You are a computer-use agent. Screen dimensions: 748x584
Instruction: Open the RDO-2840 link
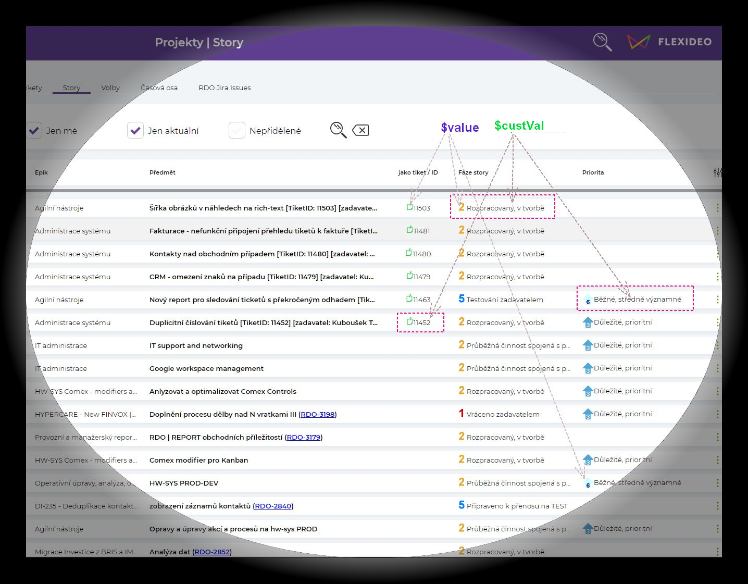tap(273, 506)
